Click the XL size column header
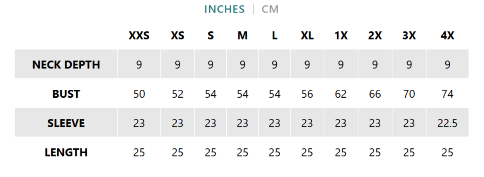484x177 pixels. pos(307,36)
